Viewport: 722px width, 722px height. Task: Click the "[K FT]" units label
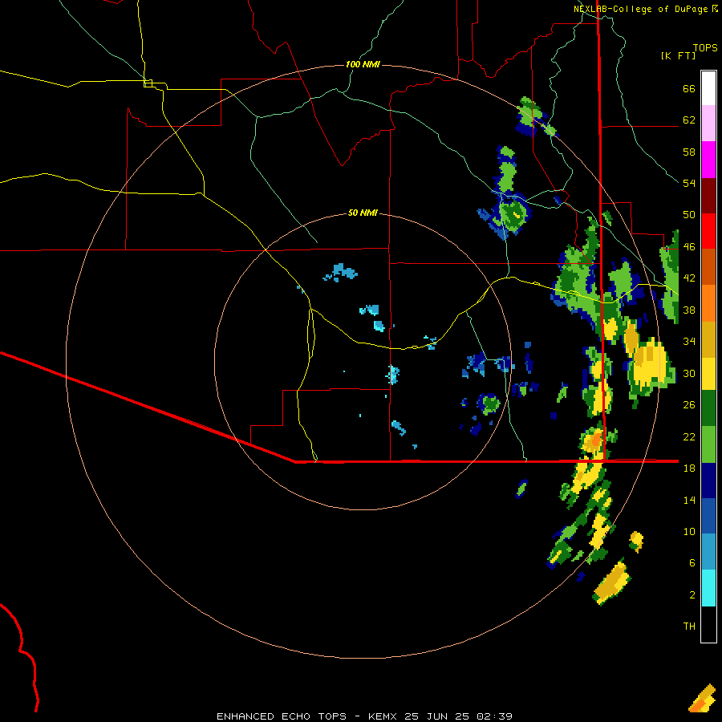click(x=678, y=55)
